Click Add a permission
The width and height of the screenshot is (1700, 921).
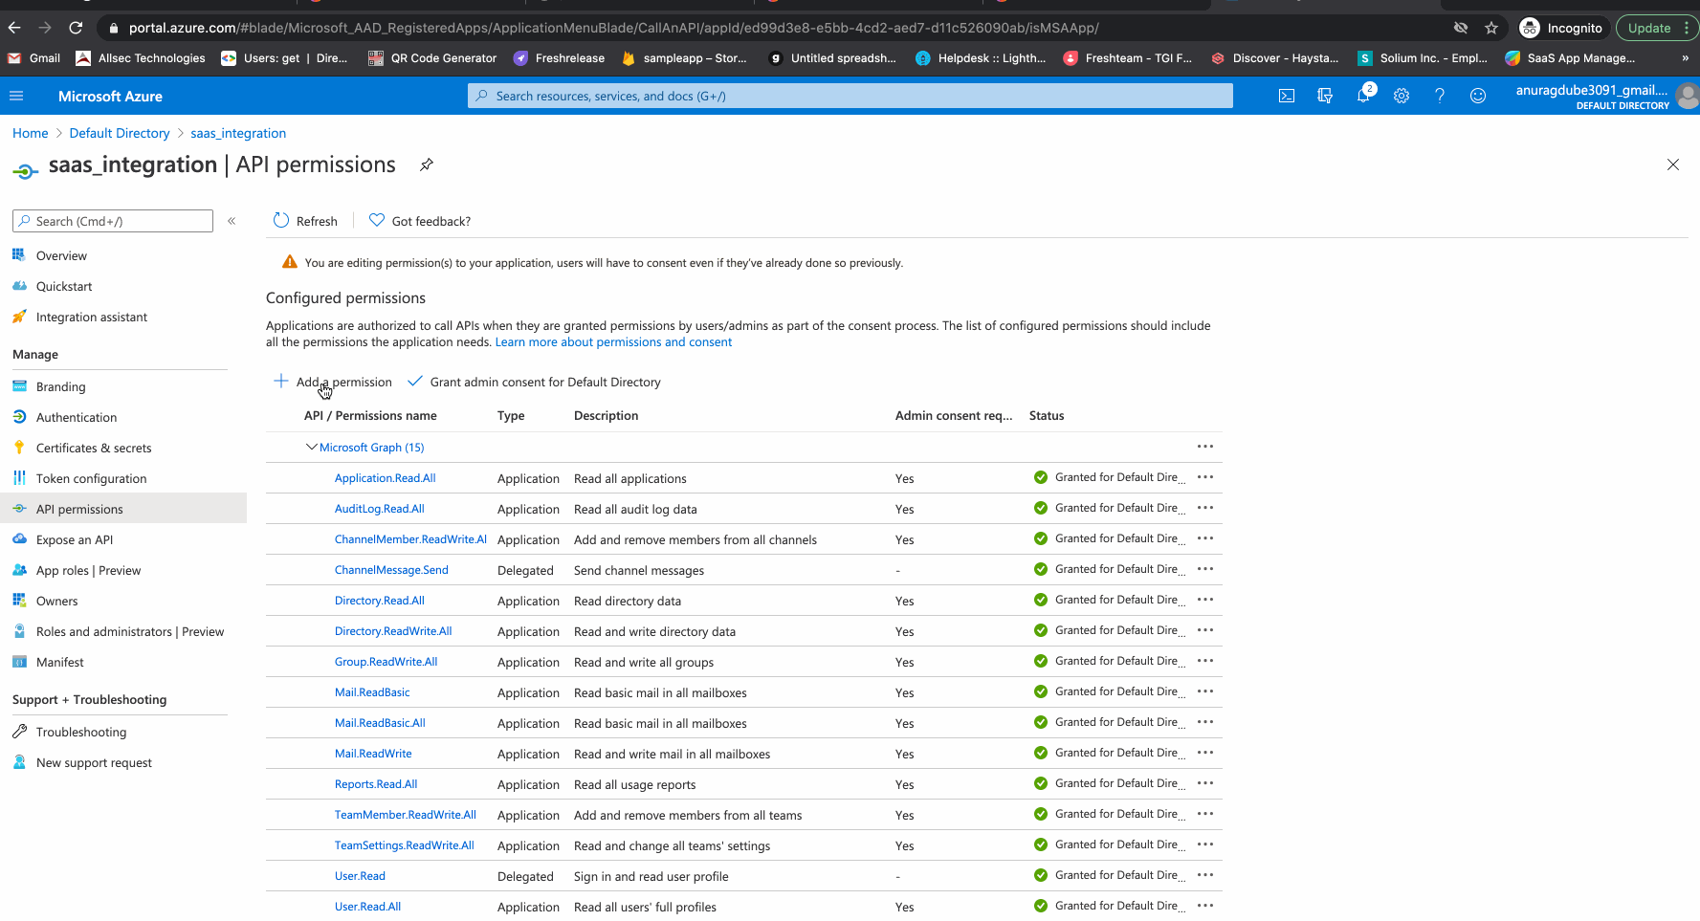[333, 382]
